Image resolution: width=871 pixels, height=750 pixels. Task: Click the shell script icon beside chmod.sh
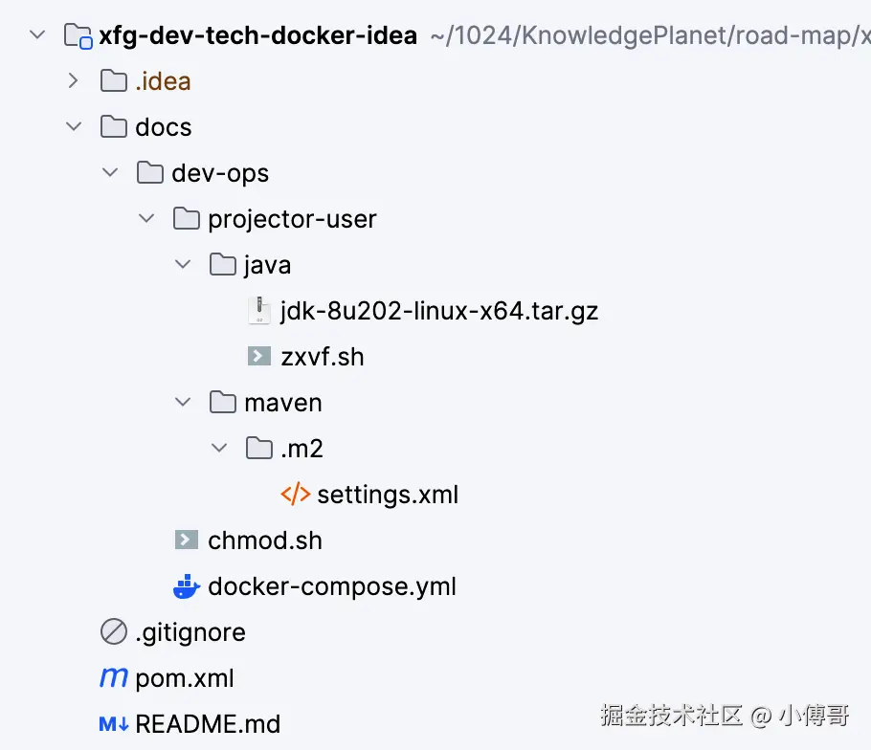pyautogui.click(x=187, y=540)
